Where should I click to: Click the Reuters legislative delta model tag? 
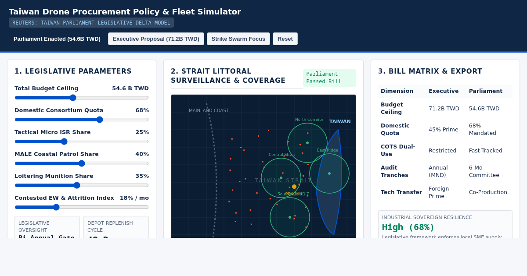[x=91, y=23]
